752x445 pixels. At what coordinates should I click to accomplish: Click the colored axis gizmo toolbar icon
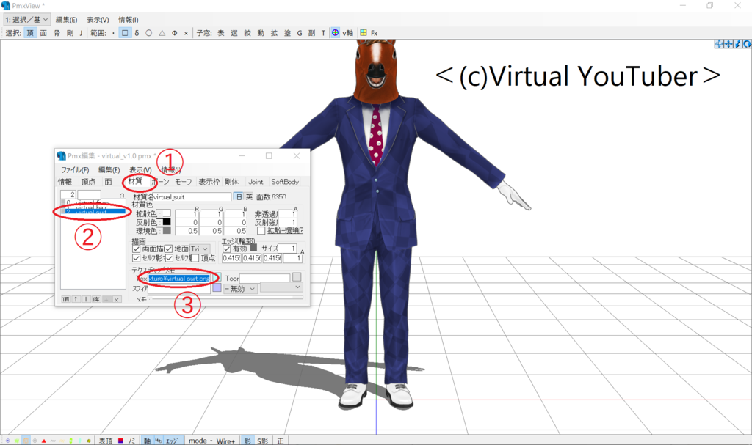[335, 32]
